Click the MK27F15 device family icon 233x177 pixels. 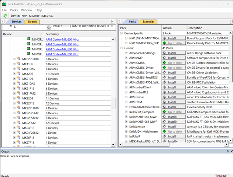click(18, 143)
